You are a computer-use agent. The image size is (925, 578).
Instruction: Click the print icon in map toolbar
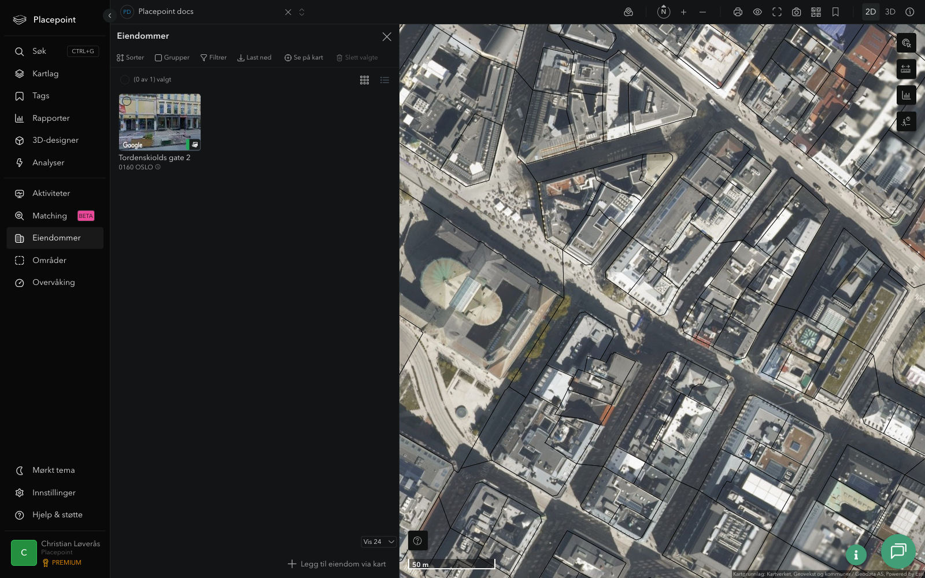(x=738, y=12)
